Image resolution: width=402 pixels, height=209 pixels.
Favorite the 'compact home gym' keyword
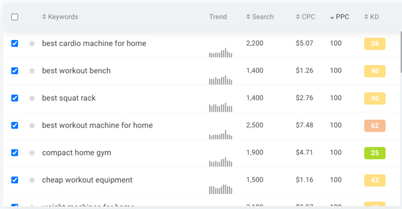click(x=32, y=153)
